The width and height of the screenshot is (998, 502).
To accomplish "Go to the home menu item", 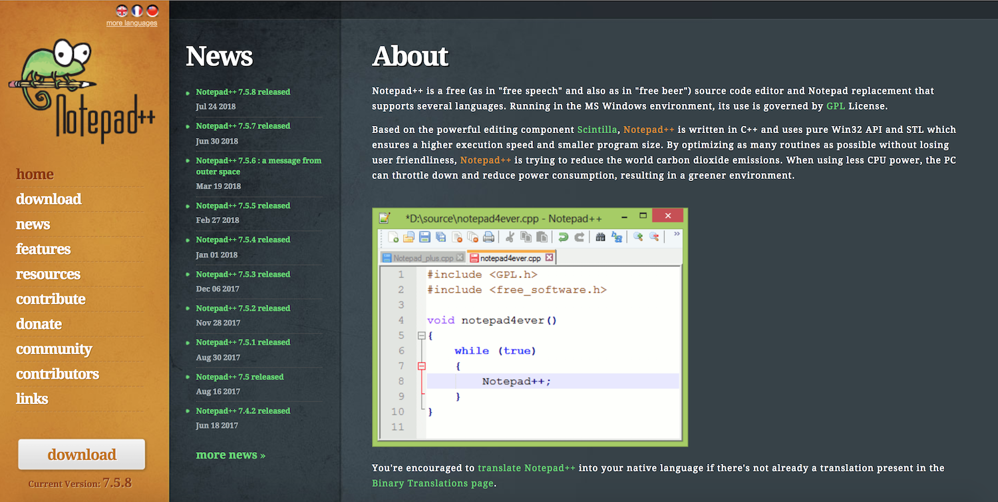I will tap(35, 174).
